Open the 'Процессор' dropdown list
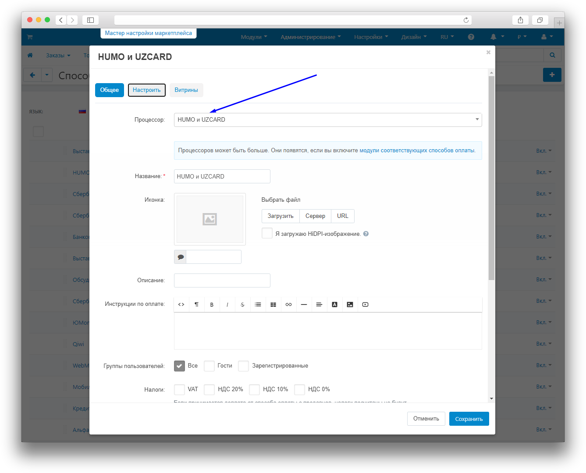The image size is (586, 473). tap(327, 120)
